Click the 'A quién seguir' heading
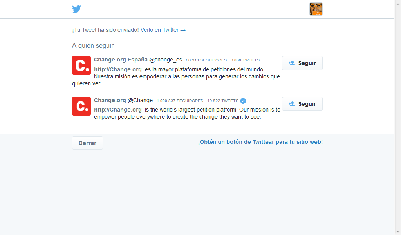 [x=93, y=45]
